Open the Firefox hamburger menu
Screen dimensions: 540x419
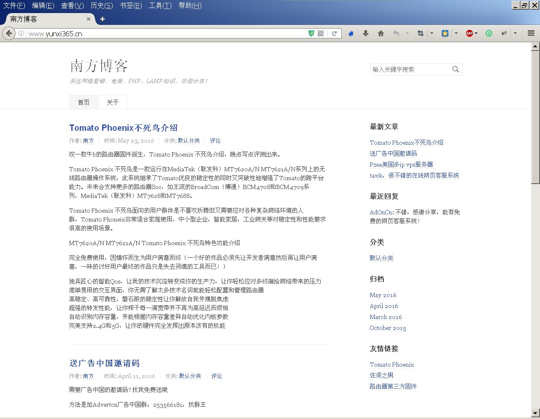(x=531, y=33)
